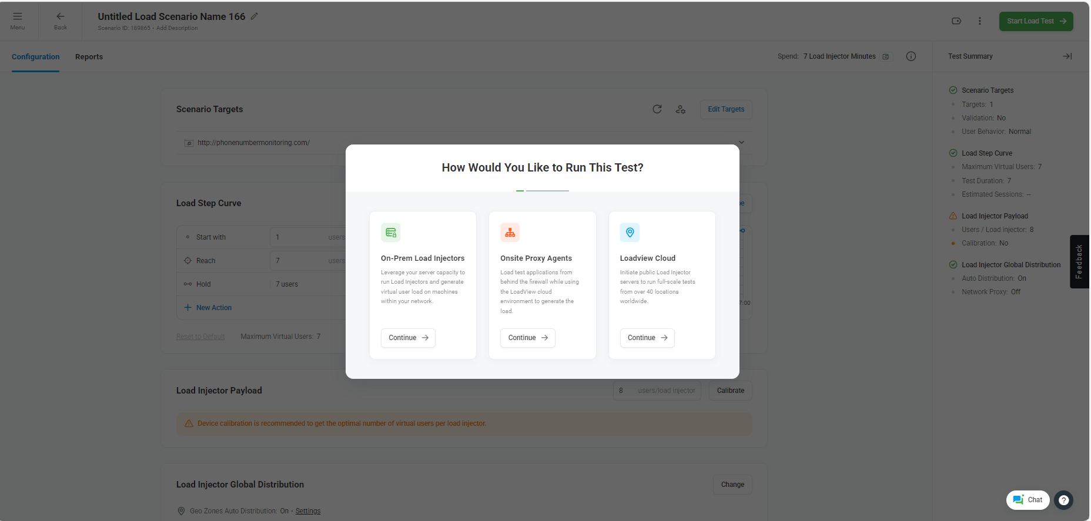Click the Load Injector Payload warning triangle in summary
Screen dimensions: 1091x521
tap(953, 216)
